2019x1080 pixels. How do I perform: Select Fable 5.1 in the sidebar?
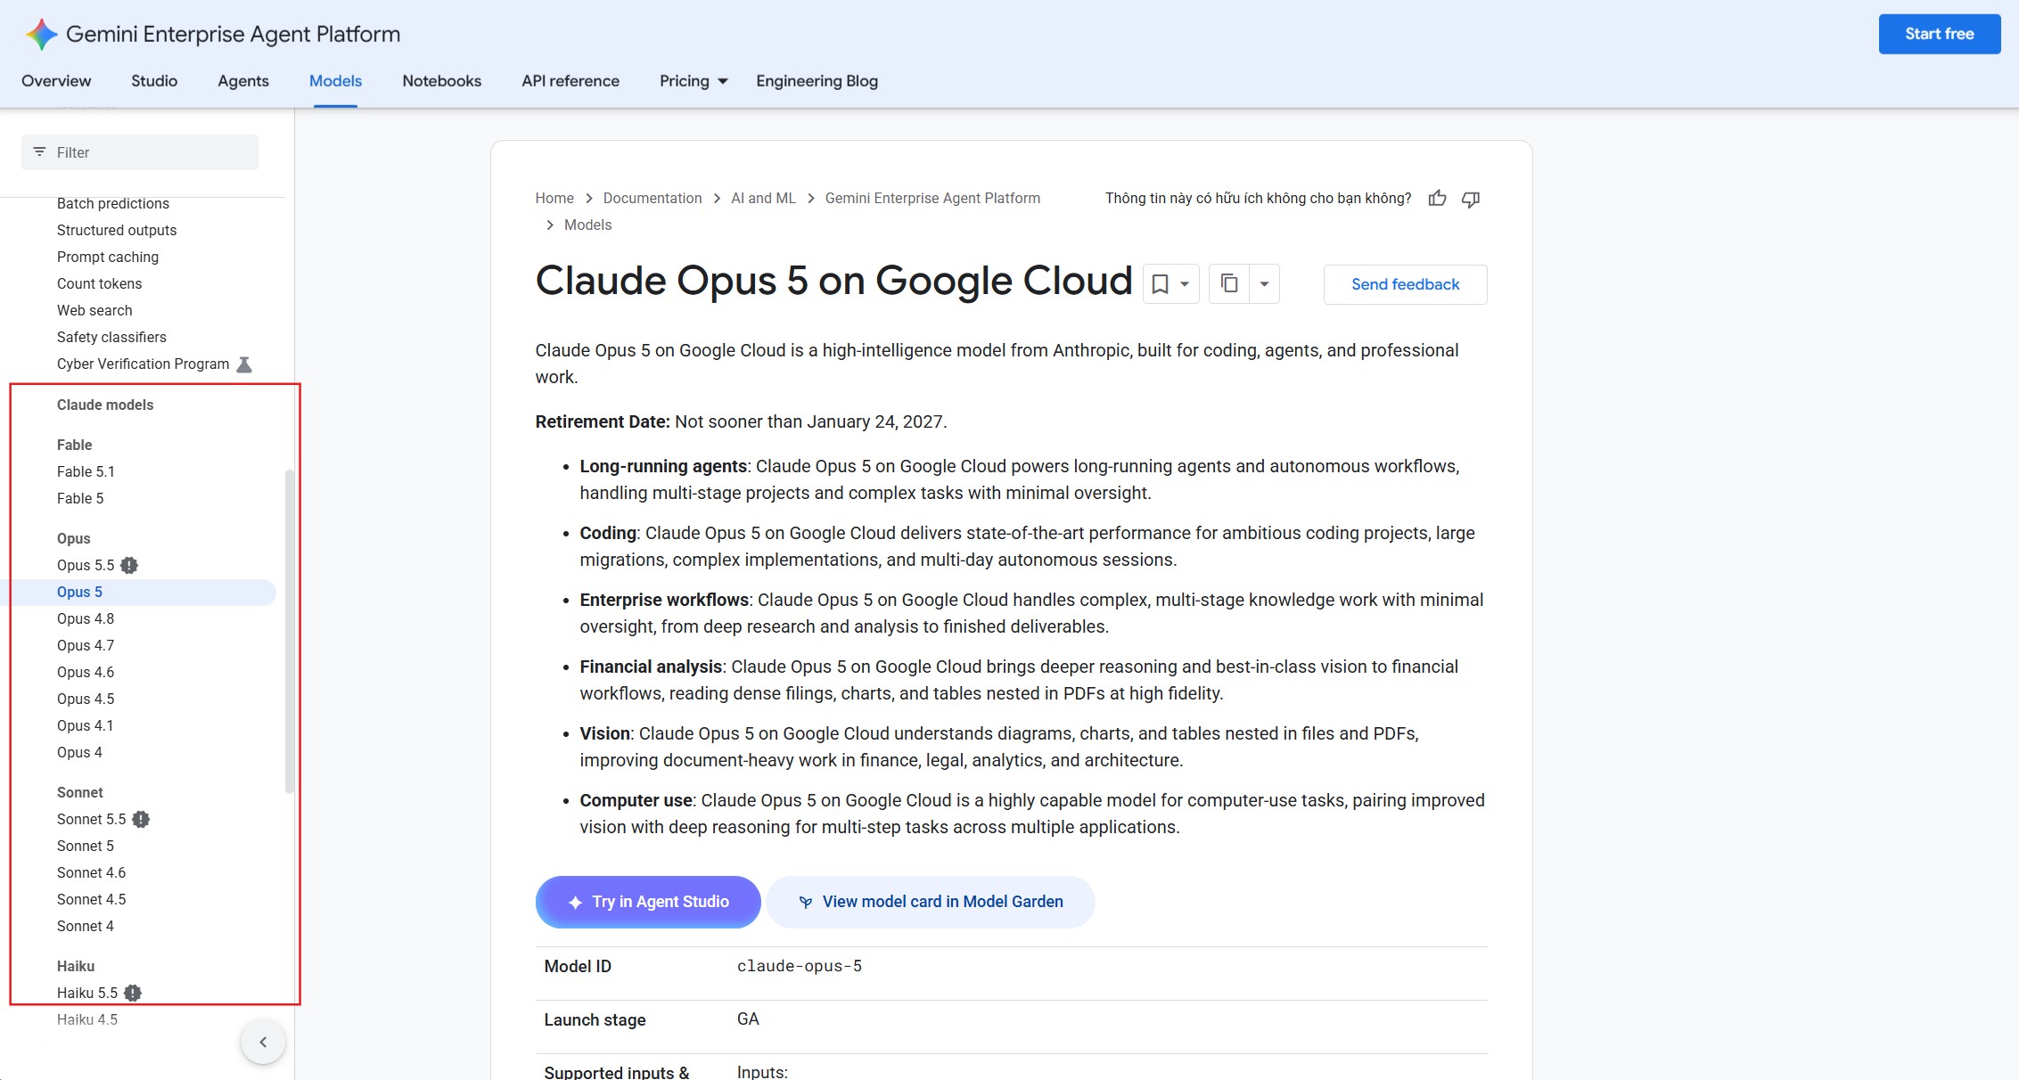tap(86, 471)
